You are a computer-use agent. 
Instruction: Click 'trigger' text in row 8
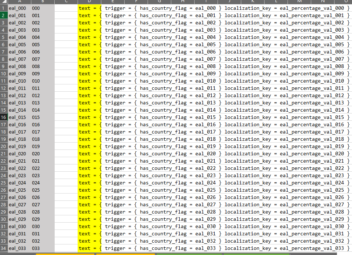point(115,59)
